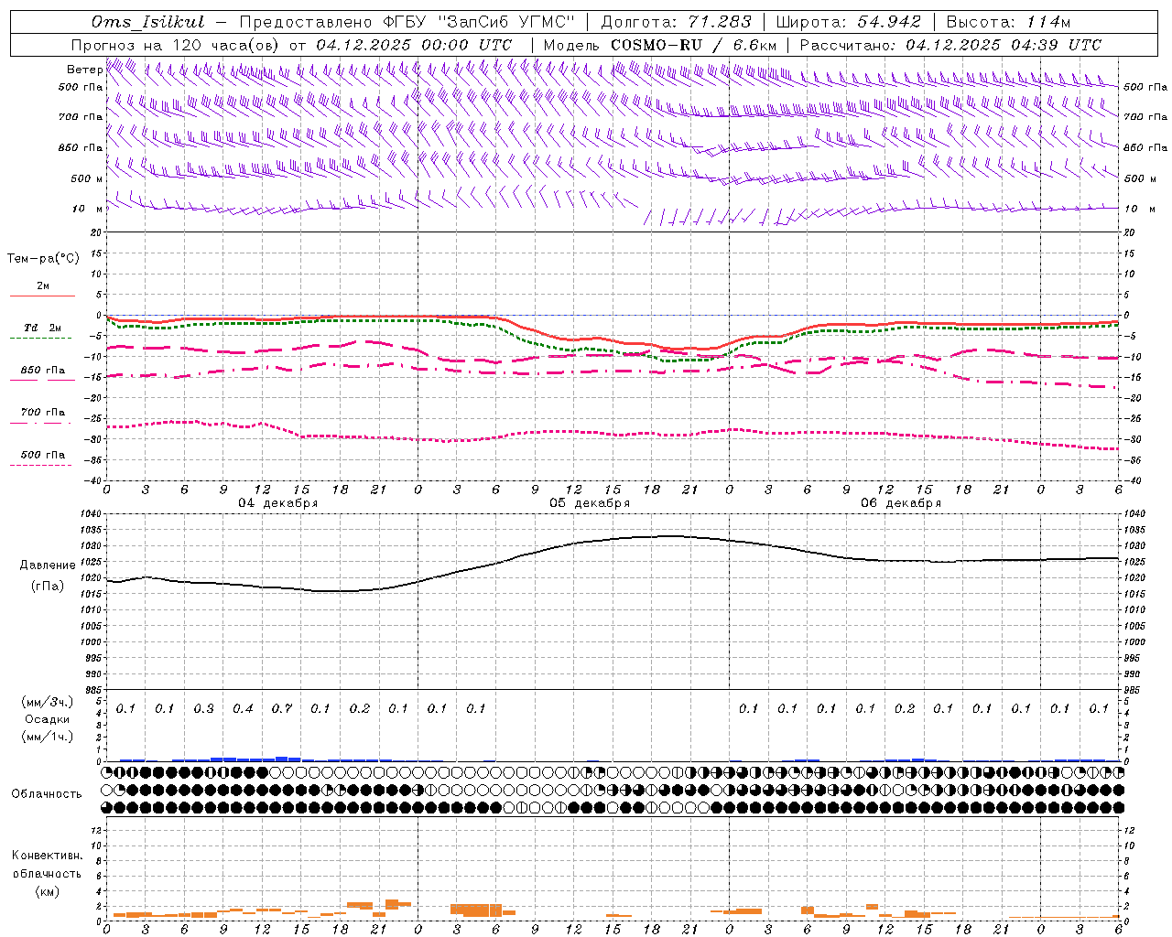Click the '04 декабря' date label

pyautogui.click(x=278, y=503)
